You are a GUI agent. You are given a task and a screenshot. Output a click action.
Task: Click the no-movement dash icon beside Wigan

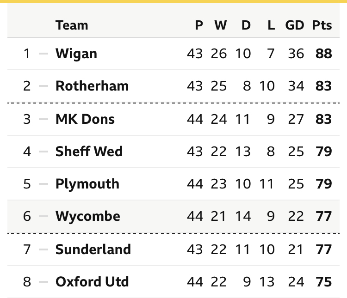[43, 54]
